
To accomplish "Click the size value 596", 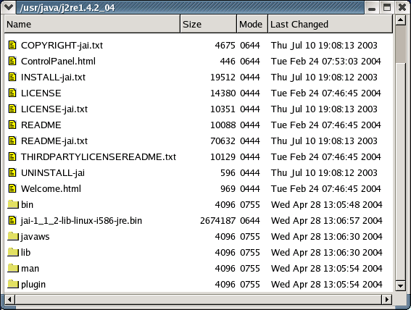I will (x=228, y=173).
